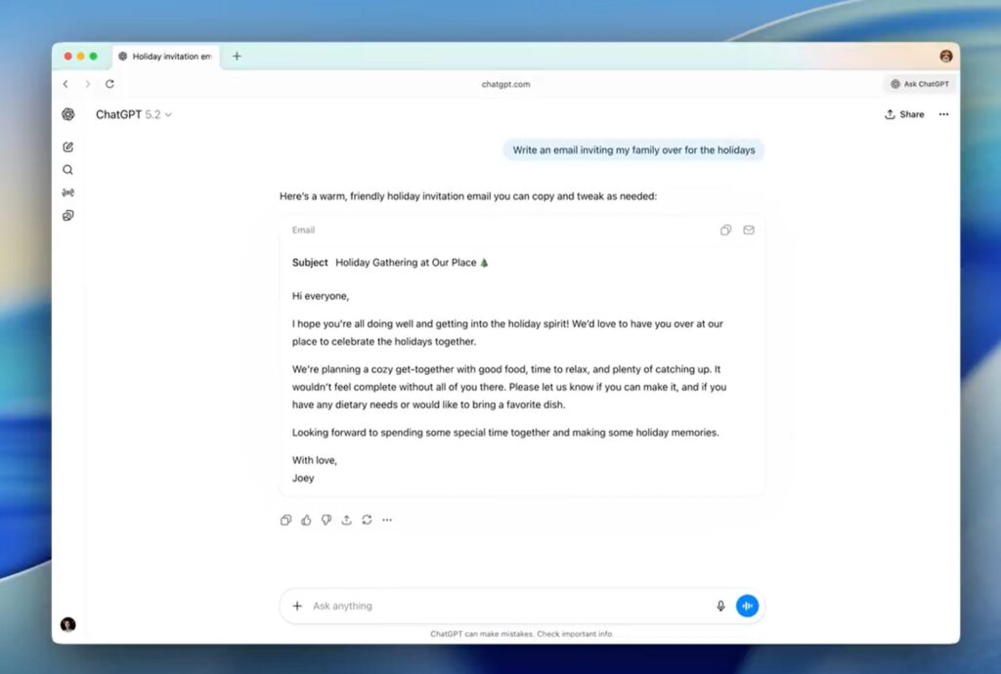Select the Holiday invitation browser tab

pyautogui.click(x=166, y=57)
